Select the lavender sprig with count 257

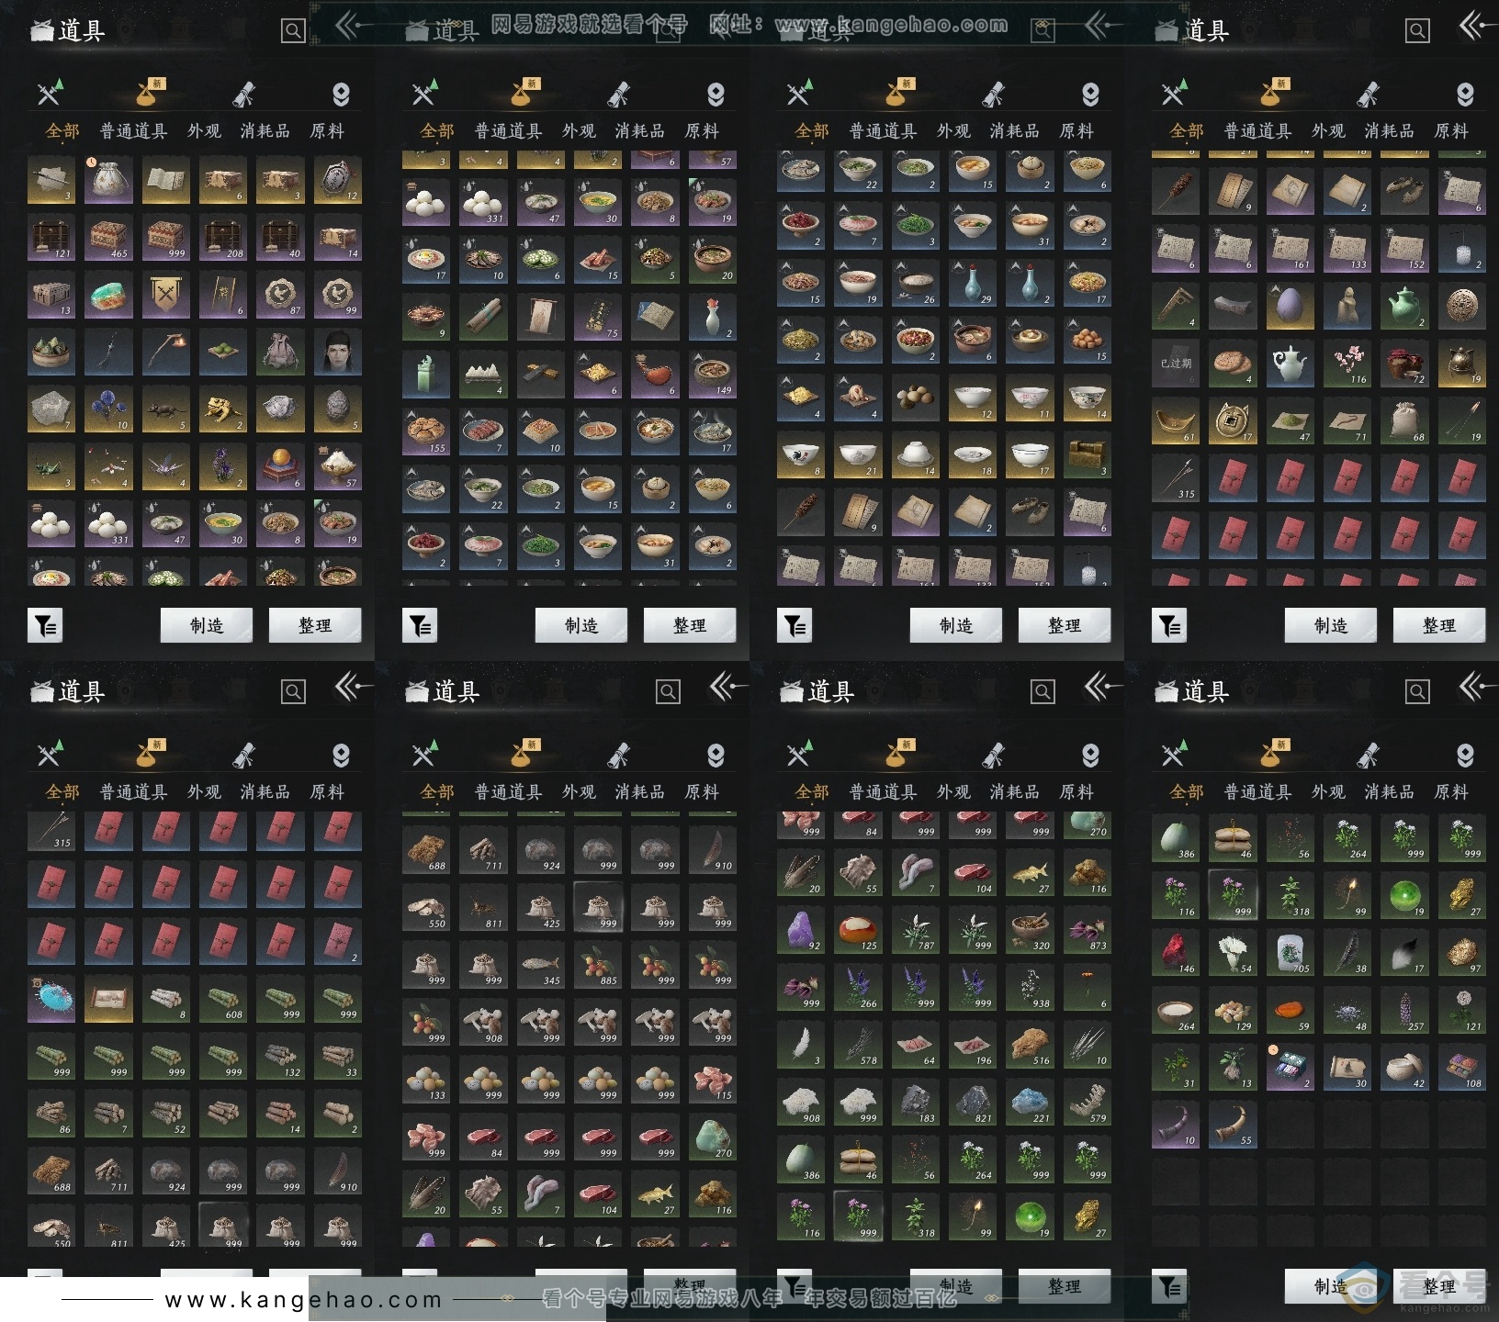(1404, 1010)
